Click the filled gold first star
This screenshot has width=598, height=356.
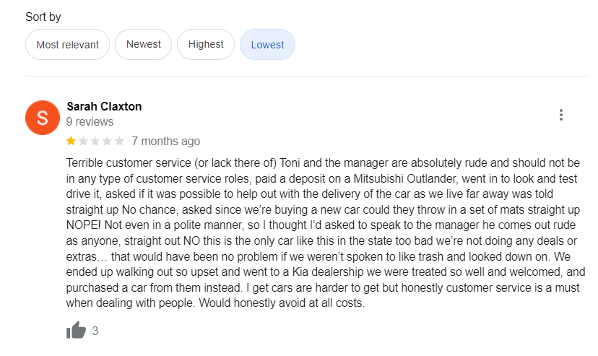tap(71, 141)
